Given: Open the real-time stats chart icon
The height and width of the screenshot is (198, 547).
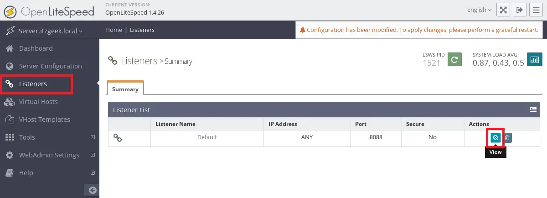Looking at the screenshot, I should (x=534, y=59).
